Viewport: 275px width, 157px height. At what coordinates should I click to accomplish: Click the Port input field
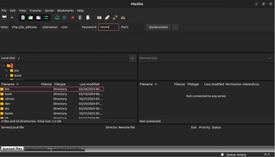click(x=136, y=27)
